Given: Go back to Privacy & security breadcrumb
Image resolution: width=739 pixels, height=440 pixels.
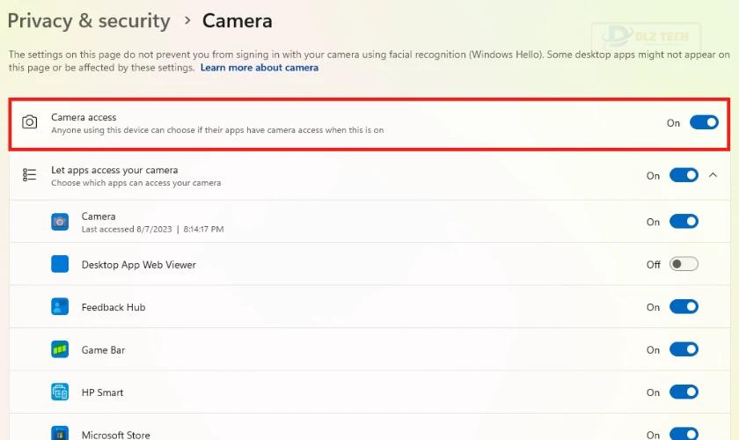Looking at the screenshot, I should click(x=89, y=21).
